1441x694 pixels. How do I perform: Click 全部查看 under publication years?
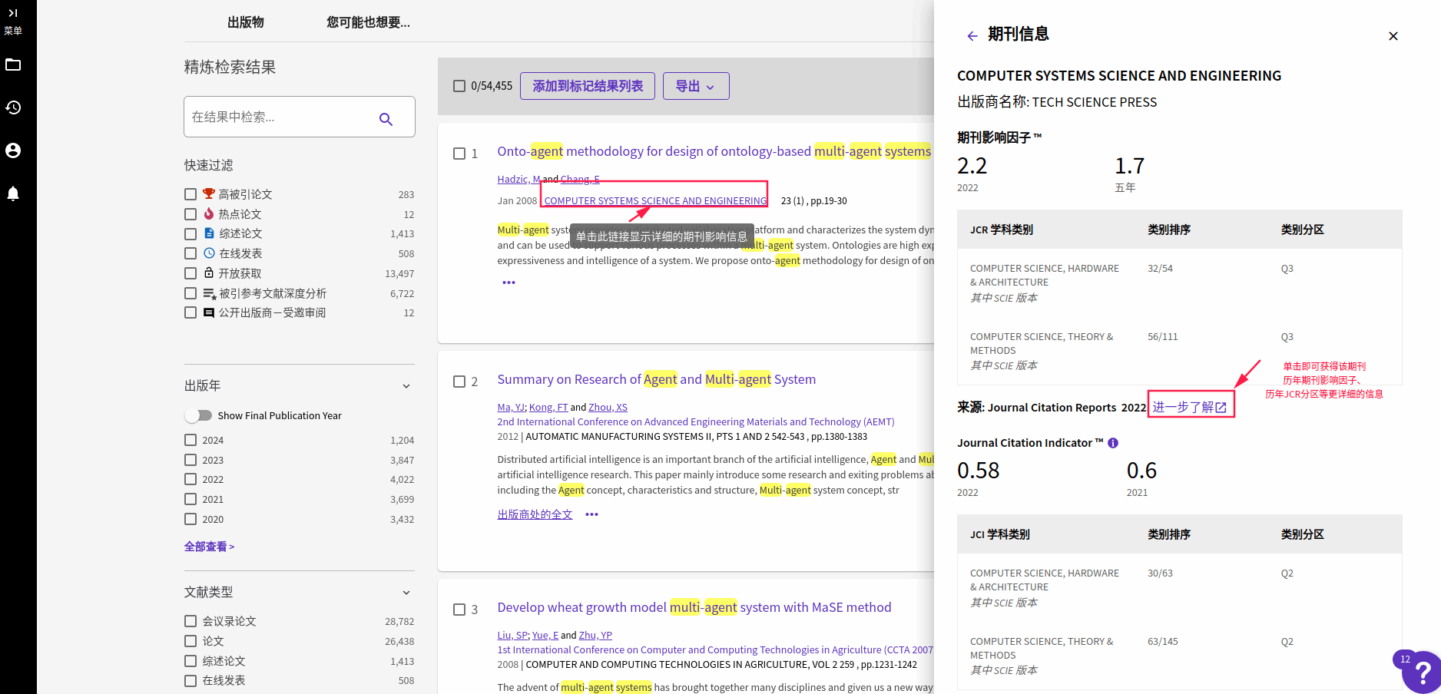point(209,547)
